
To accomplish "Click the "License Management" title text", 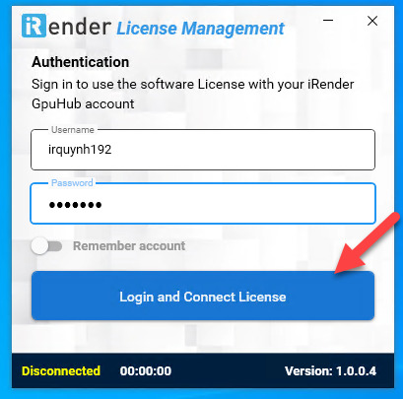I will (x=200, y=29).
